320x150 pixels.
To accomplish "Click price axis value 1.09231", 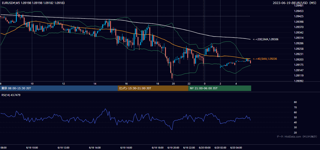I will click(x=299, y=54).
